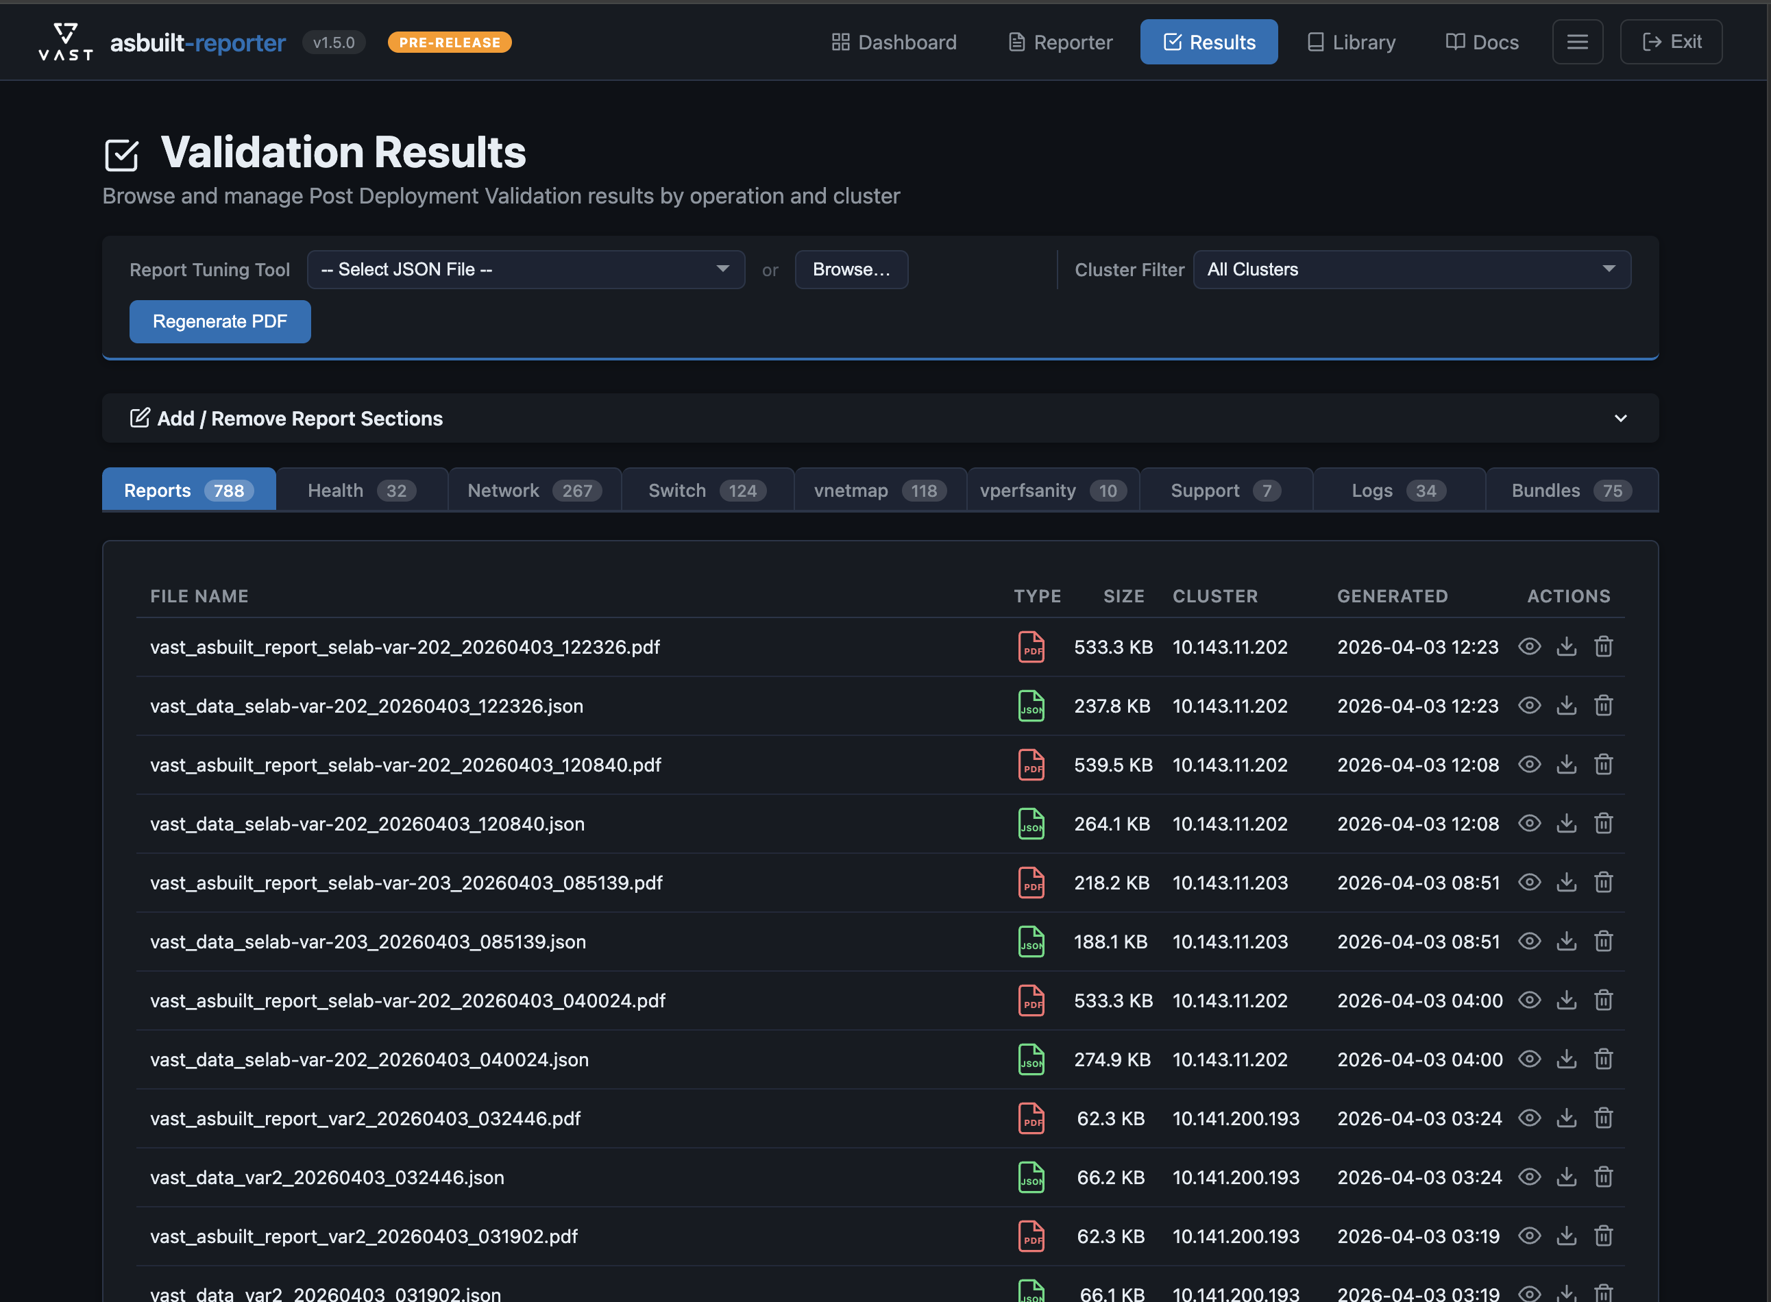Open the Dashboard page
The image size is (1771, 1302).
pyautogui.click(x=893, y=42)
